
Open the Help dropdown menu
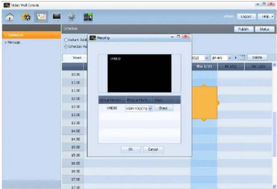pos(266,17)
